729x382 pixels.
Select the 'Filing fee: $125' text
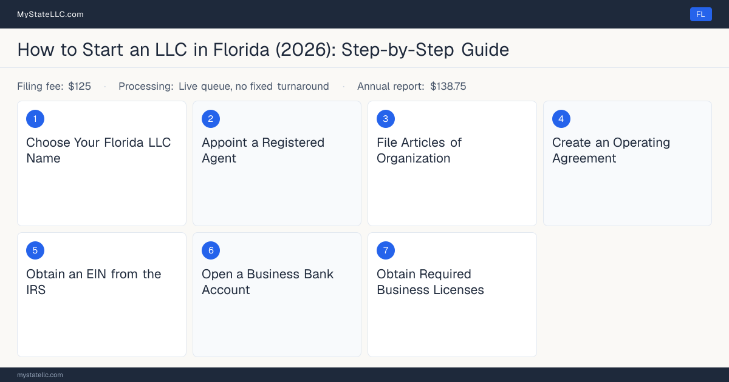point(54,86)
